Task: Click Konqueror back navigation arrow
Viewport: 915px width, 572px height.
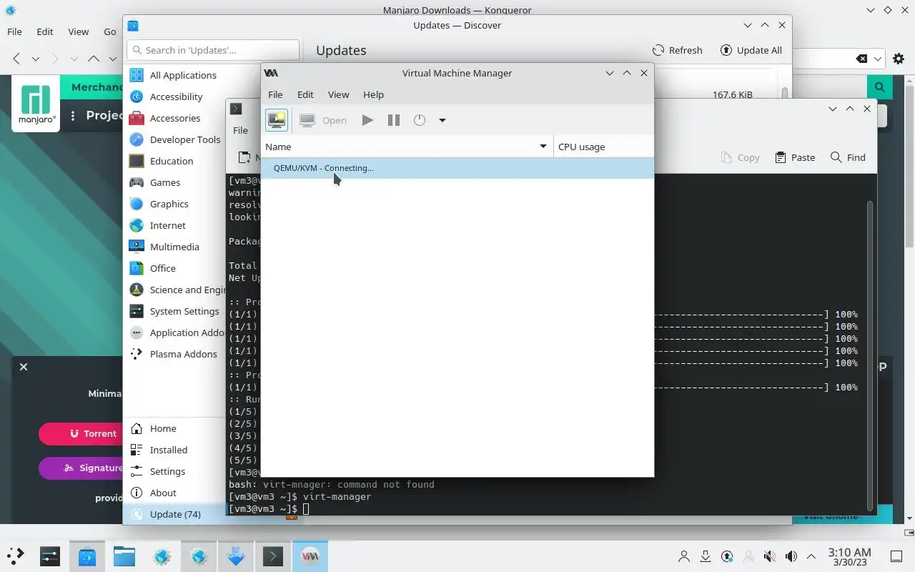Action: [x=16, y=59]
